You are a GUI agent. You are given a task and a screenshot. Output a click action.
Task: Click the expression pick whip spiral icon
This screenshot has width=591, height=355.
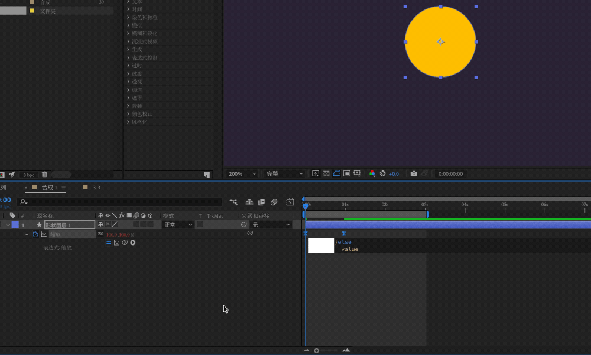[125, 243]
